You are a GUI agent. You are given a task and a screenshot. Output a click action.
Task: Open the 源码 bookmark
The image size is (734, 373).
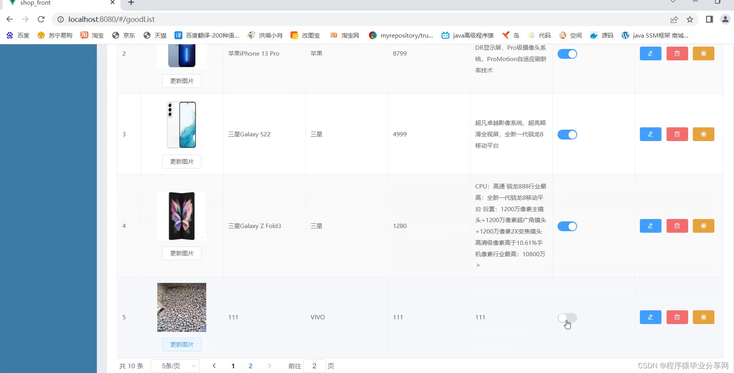pos(602,35)
